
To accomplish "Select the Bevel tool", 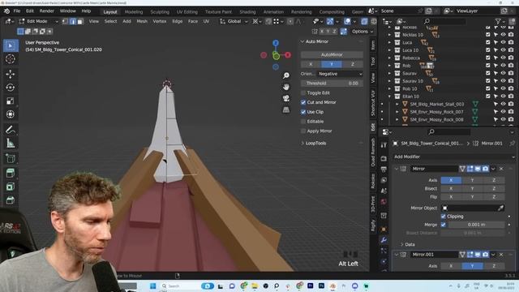I will tap(11, 200).
